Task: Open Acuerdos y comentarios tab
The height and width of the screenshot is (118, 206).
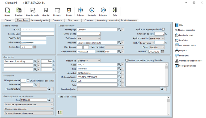Action: pyautogui.click(x=108, y=21)
